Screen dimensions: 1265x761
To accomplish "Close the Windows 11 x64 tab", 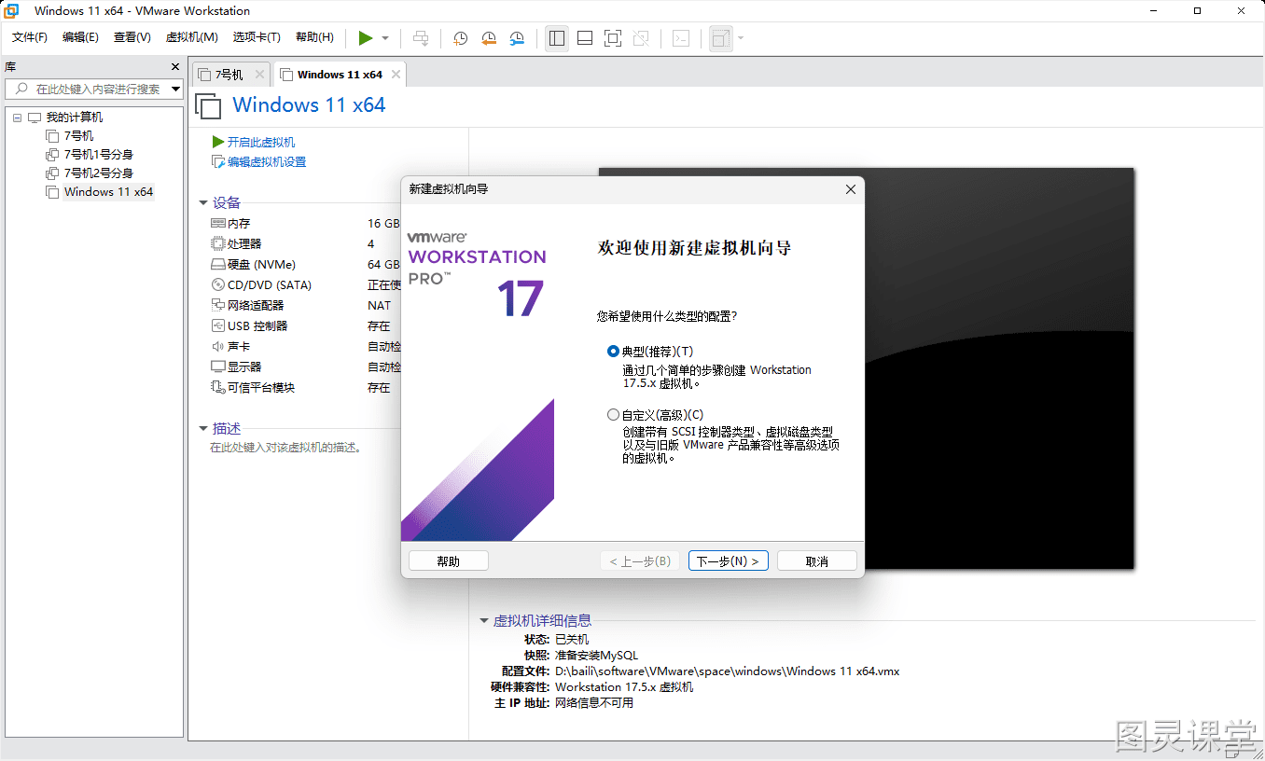I will pos(396,75).
